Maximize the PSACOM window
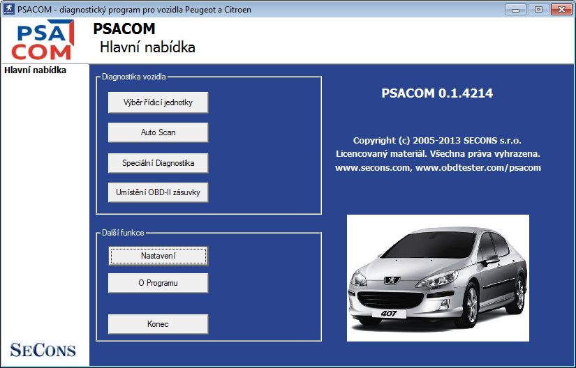Screen dimensions: 576x368 (538, 10)
